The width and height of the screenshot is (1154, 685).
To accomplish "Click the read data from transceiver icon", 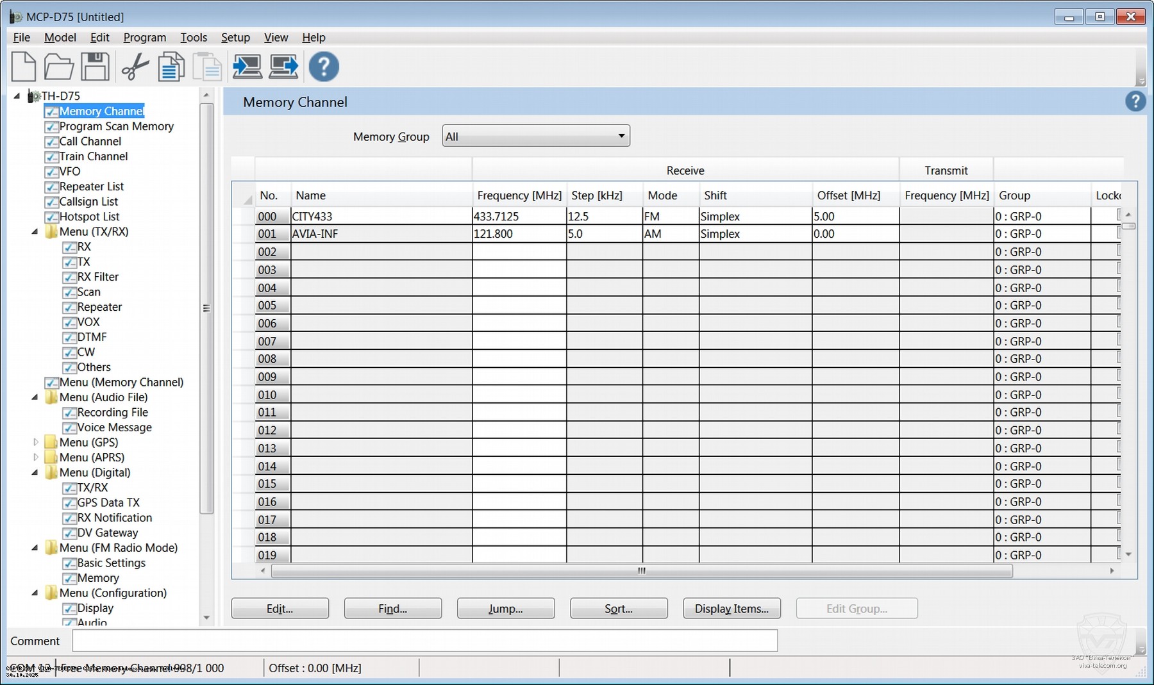I will click(x=247, y=67).
